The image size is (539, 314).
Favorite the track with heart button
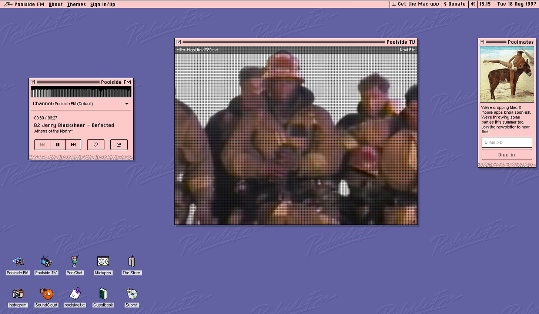click(96, 145)
